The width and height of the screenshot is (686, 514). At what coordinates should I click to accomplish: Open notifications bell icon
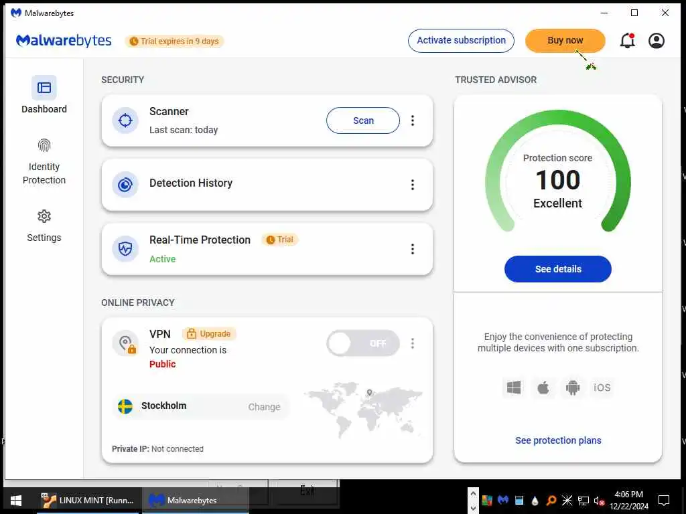pos(627,41)
